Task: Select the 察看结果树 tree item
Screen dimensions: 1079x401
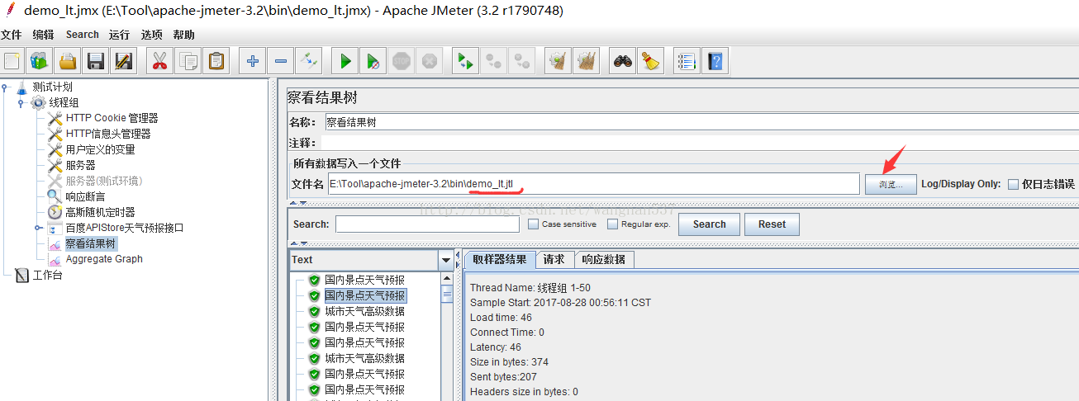Action: click(x=91, y=243)
